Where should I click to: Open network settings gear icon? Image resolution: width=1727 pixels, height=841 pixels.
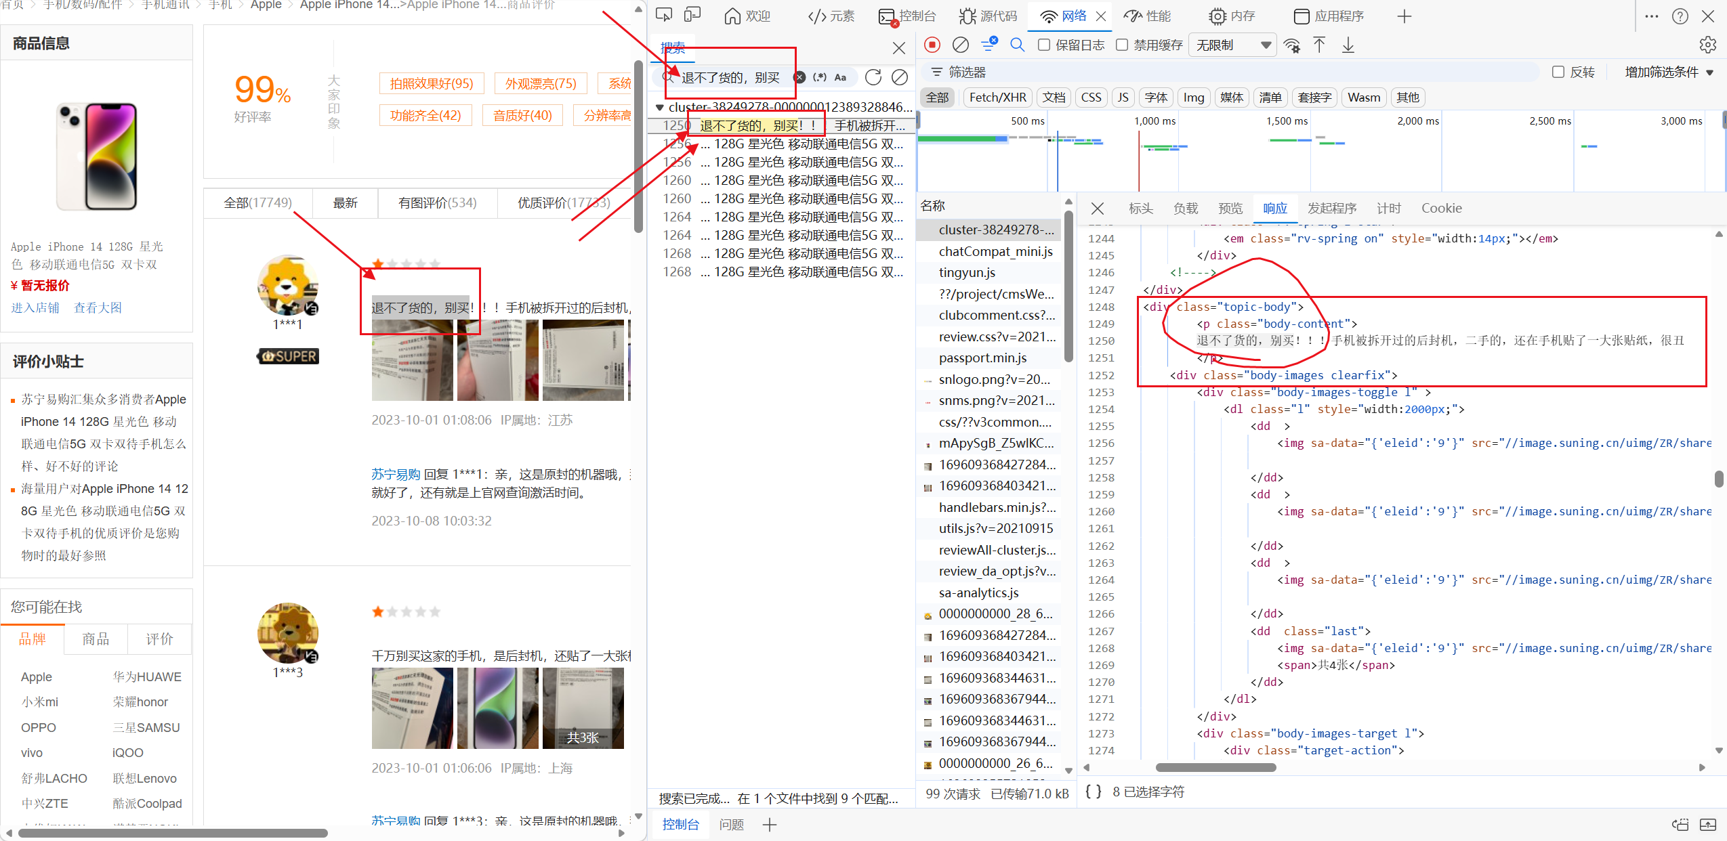point(1708,45)
